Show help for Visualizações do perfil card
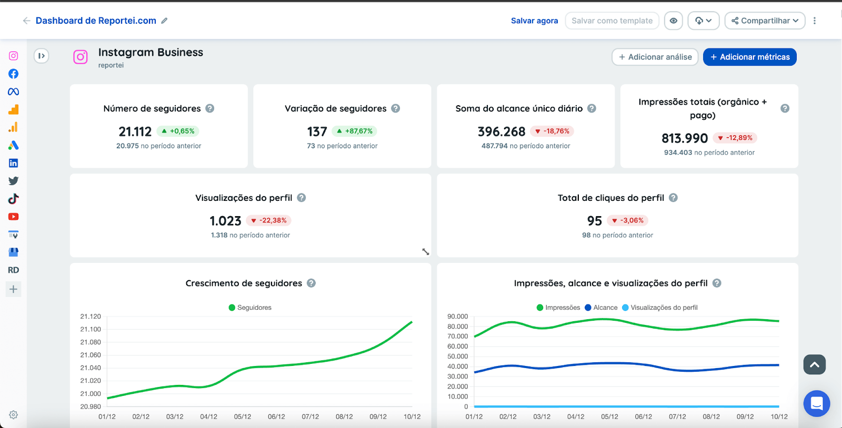 tap(302, 198)
